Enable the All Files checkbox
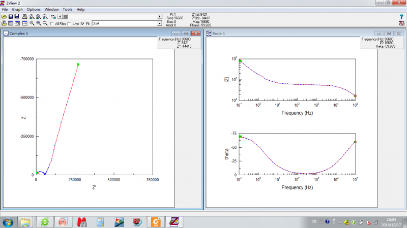 click(52, 23)
